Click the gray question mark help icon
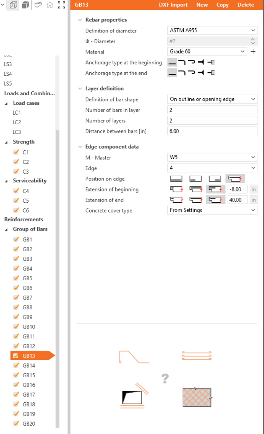The height and width of the screenshot is (434, 264). 164,378
